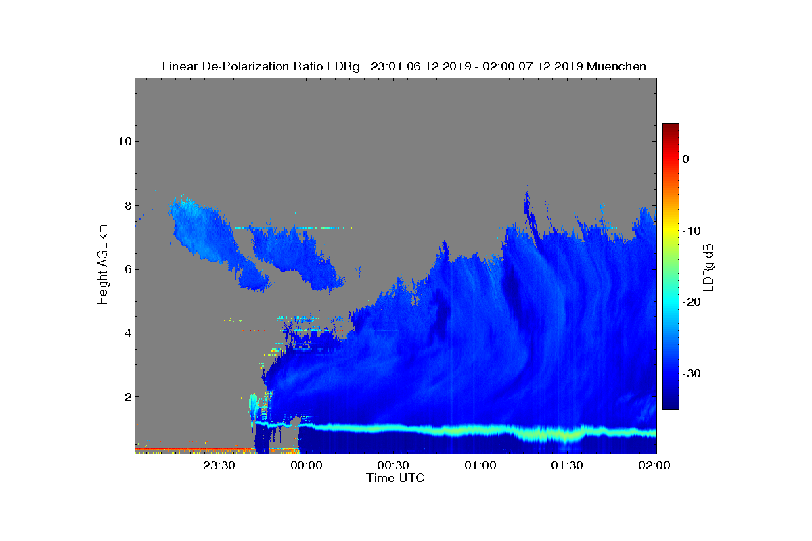Click the height tick label 10
The width and height of the screenshot is (812, 541).
[123, 141]
